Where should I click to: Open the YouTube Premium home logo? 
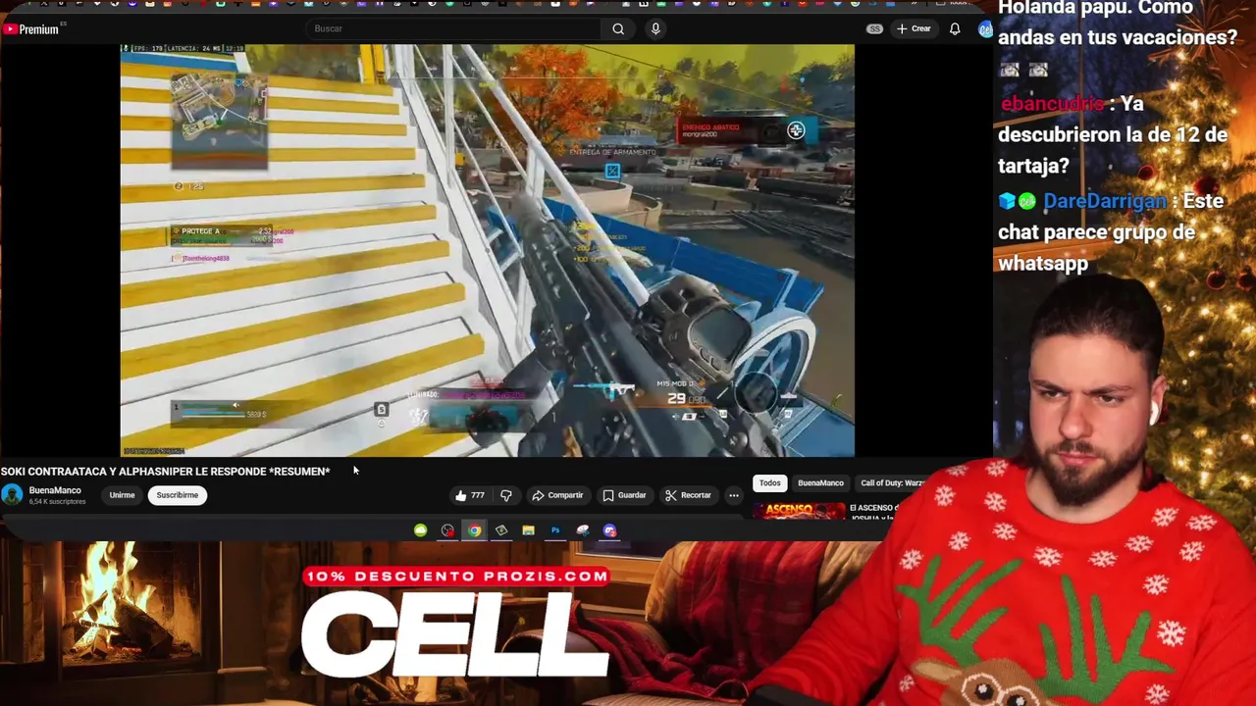[31, 29]
